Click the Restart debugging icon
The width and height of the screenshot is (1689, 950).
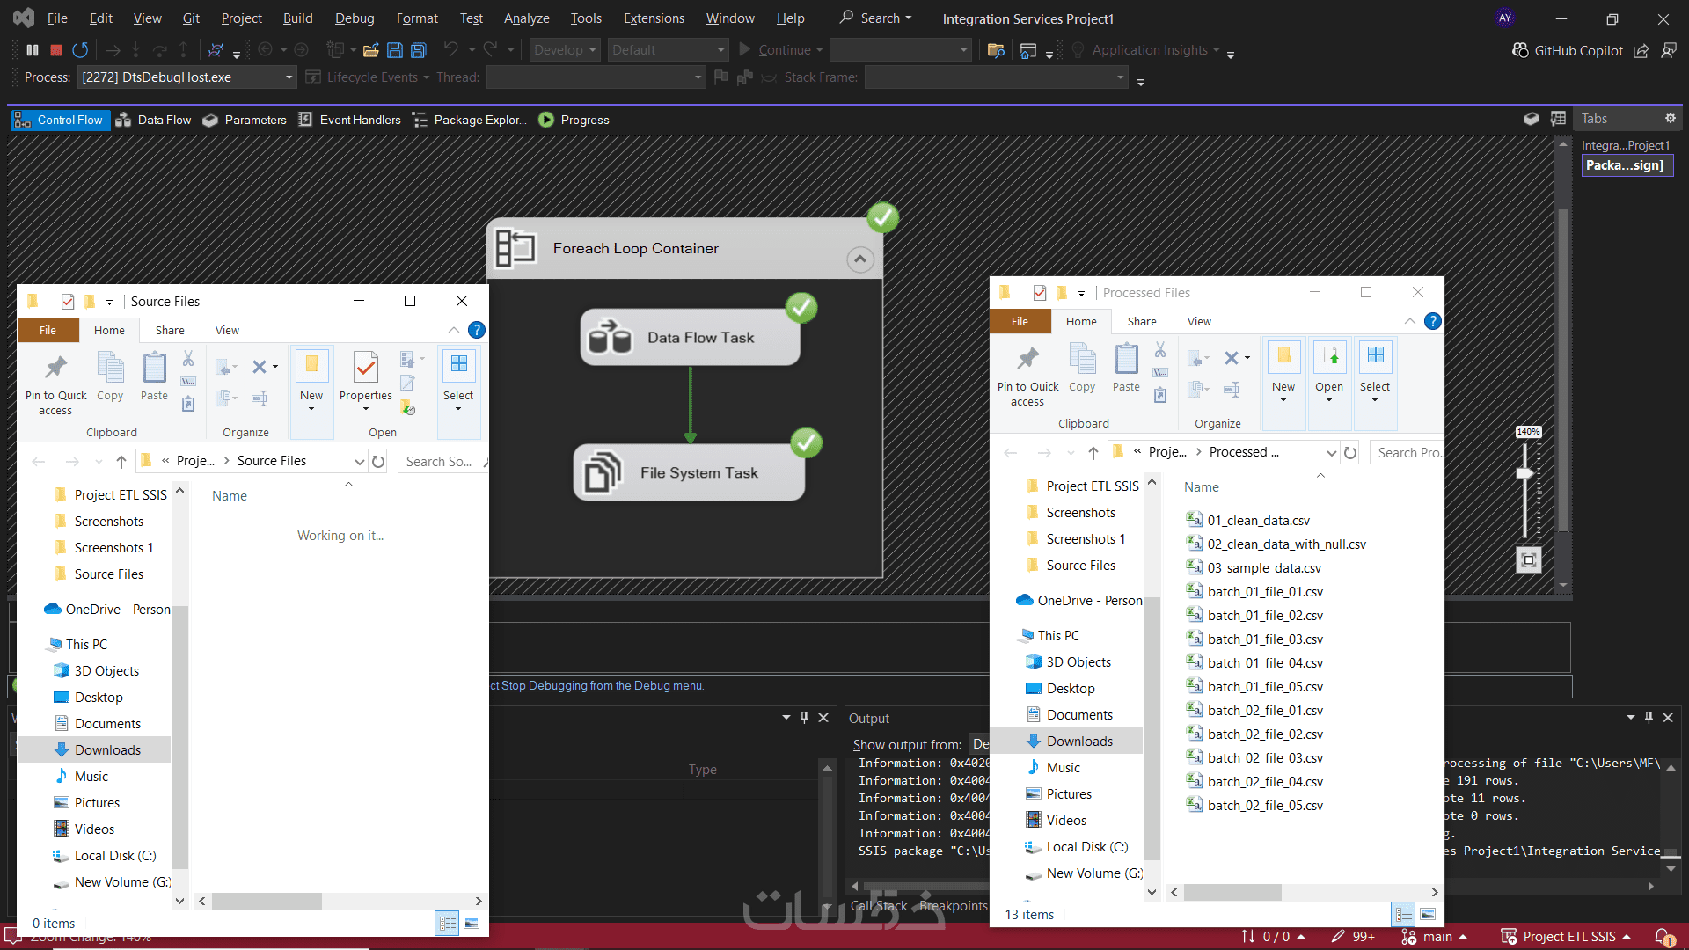tap(80, 50)
